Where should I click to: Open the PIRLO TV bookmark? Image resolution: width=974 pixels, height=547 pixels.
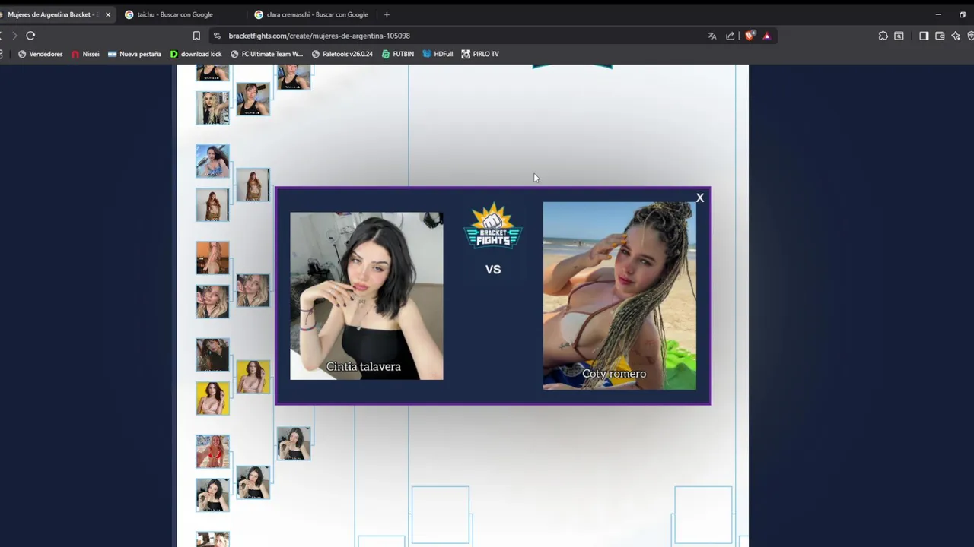[x=480, y=54]
